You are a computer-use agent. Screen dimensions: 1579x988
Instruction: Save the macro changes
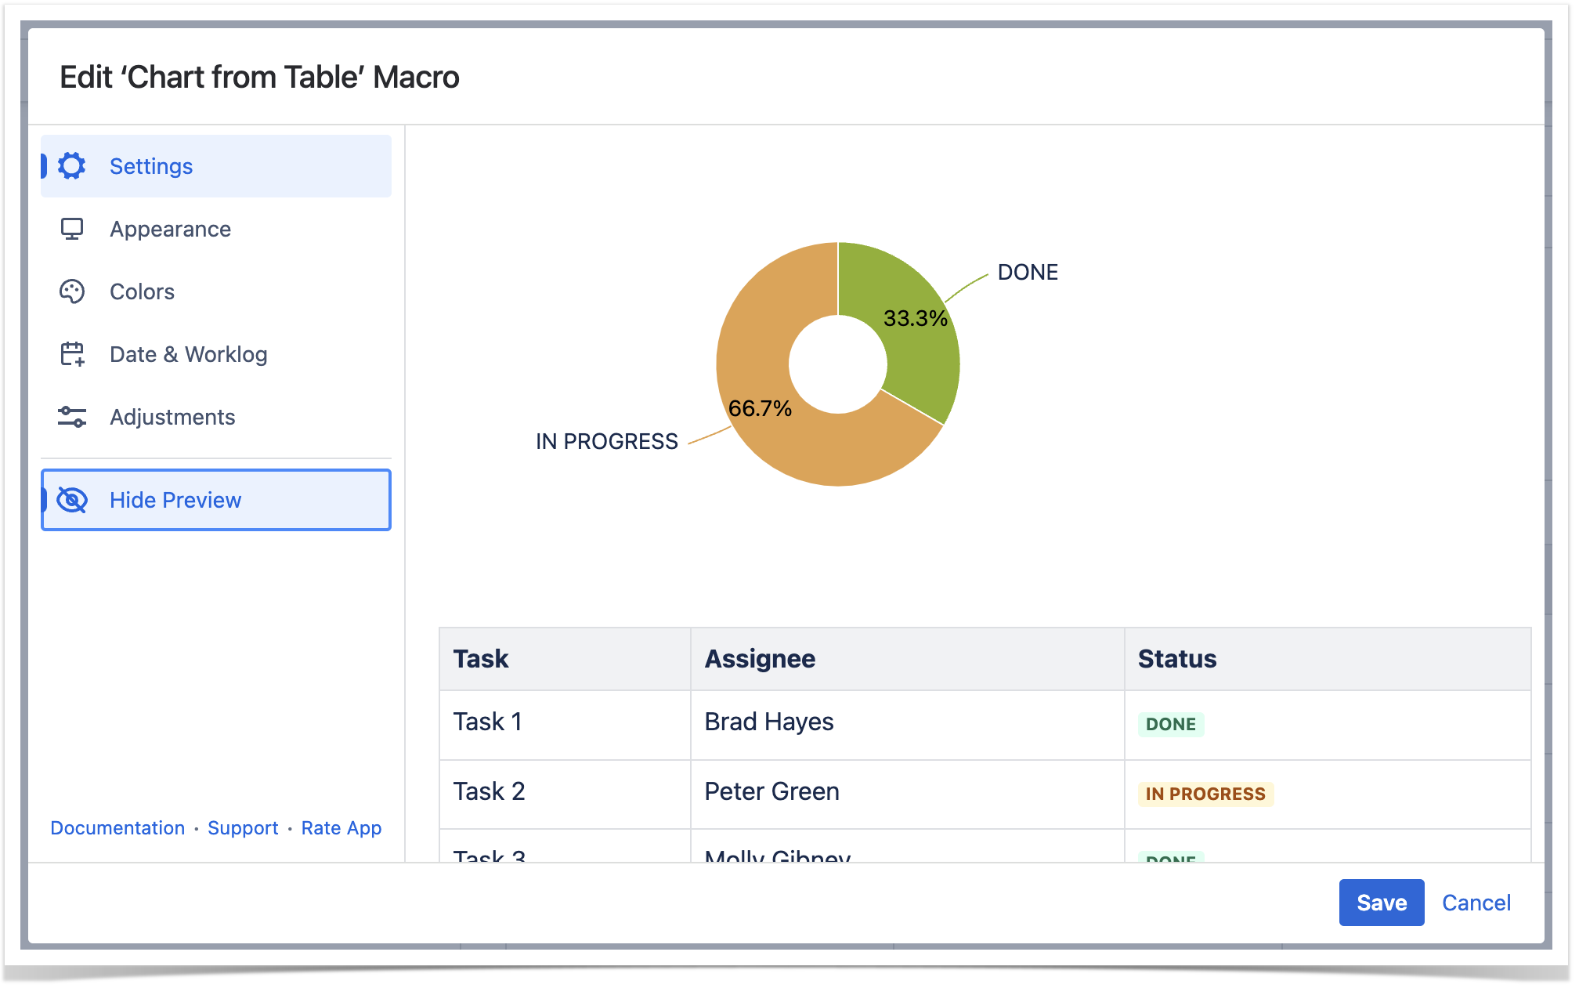[x=1381, y=903]
